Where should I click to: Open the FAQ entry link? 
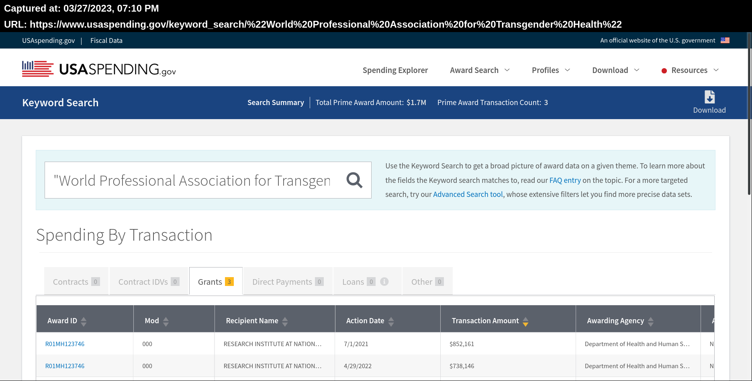tap(565, 180)
